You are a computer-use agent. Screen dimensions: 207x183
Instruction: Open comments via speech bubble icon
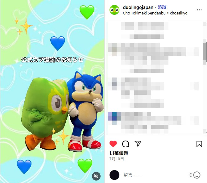pos(126,144)
